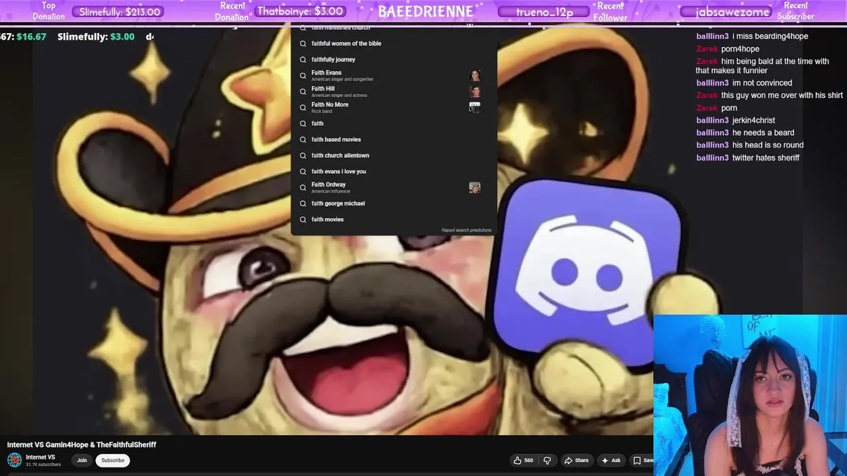Select 'faith evans i love you' suggestion

[394, 171]
